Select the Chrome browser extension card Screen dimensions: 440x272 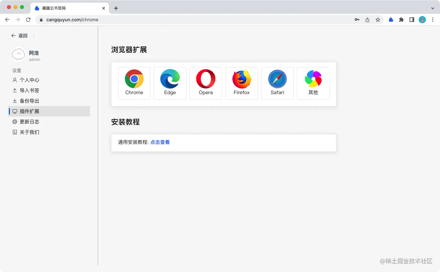(134, 83)
